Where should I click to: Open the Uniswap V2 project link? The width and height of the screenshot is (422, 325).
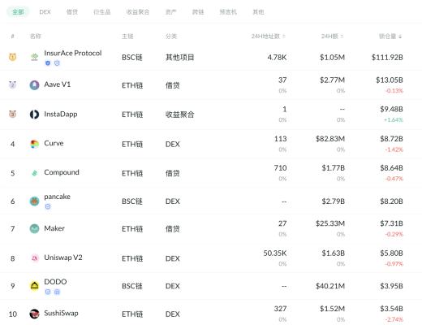[63, 258]
